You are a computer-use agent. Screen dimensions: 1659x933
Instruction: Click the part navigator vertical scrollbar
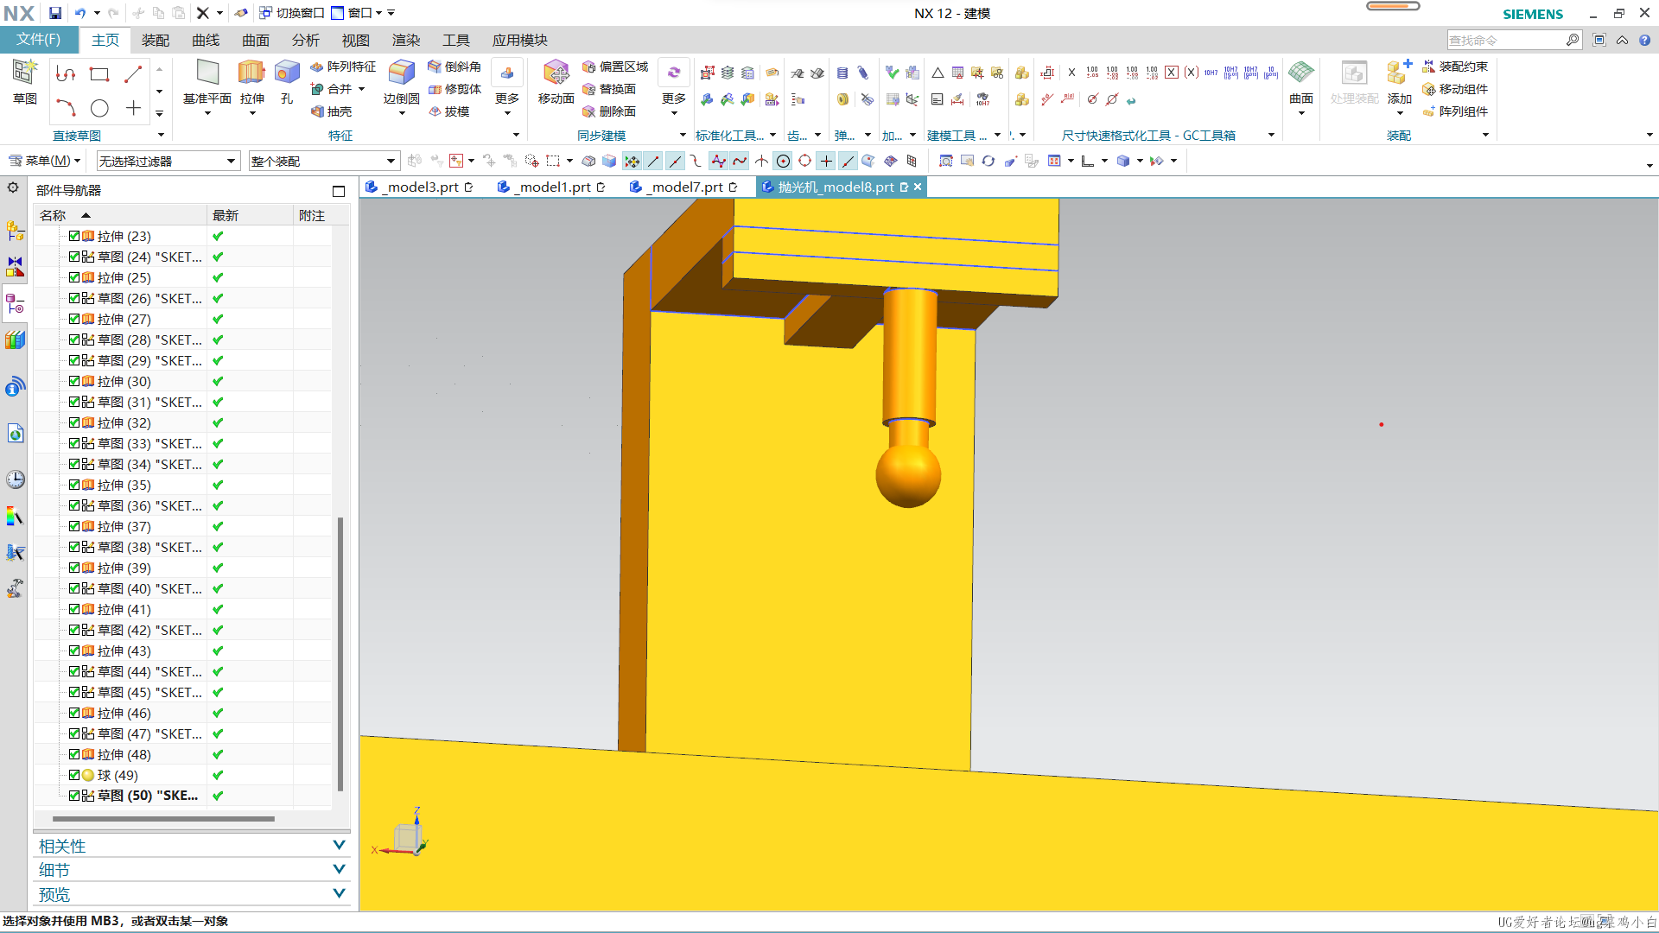[340, 654]
